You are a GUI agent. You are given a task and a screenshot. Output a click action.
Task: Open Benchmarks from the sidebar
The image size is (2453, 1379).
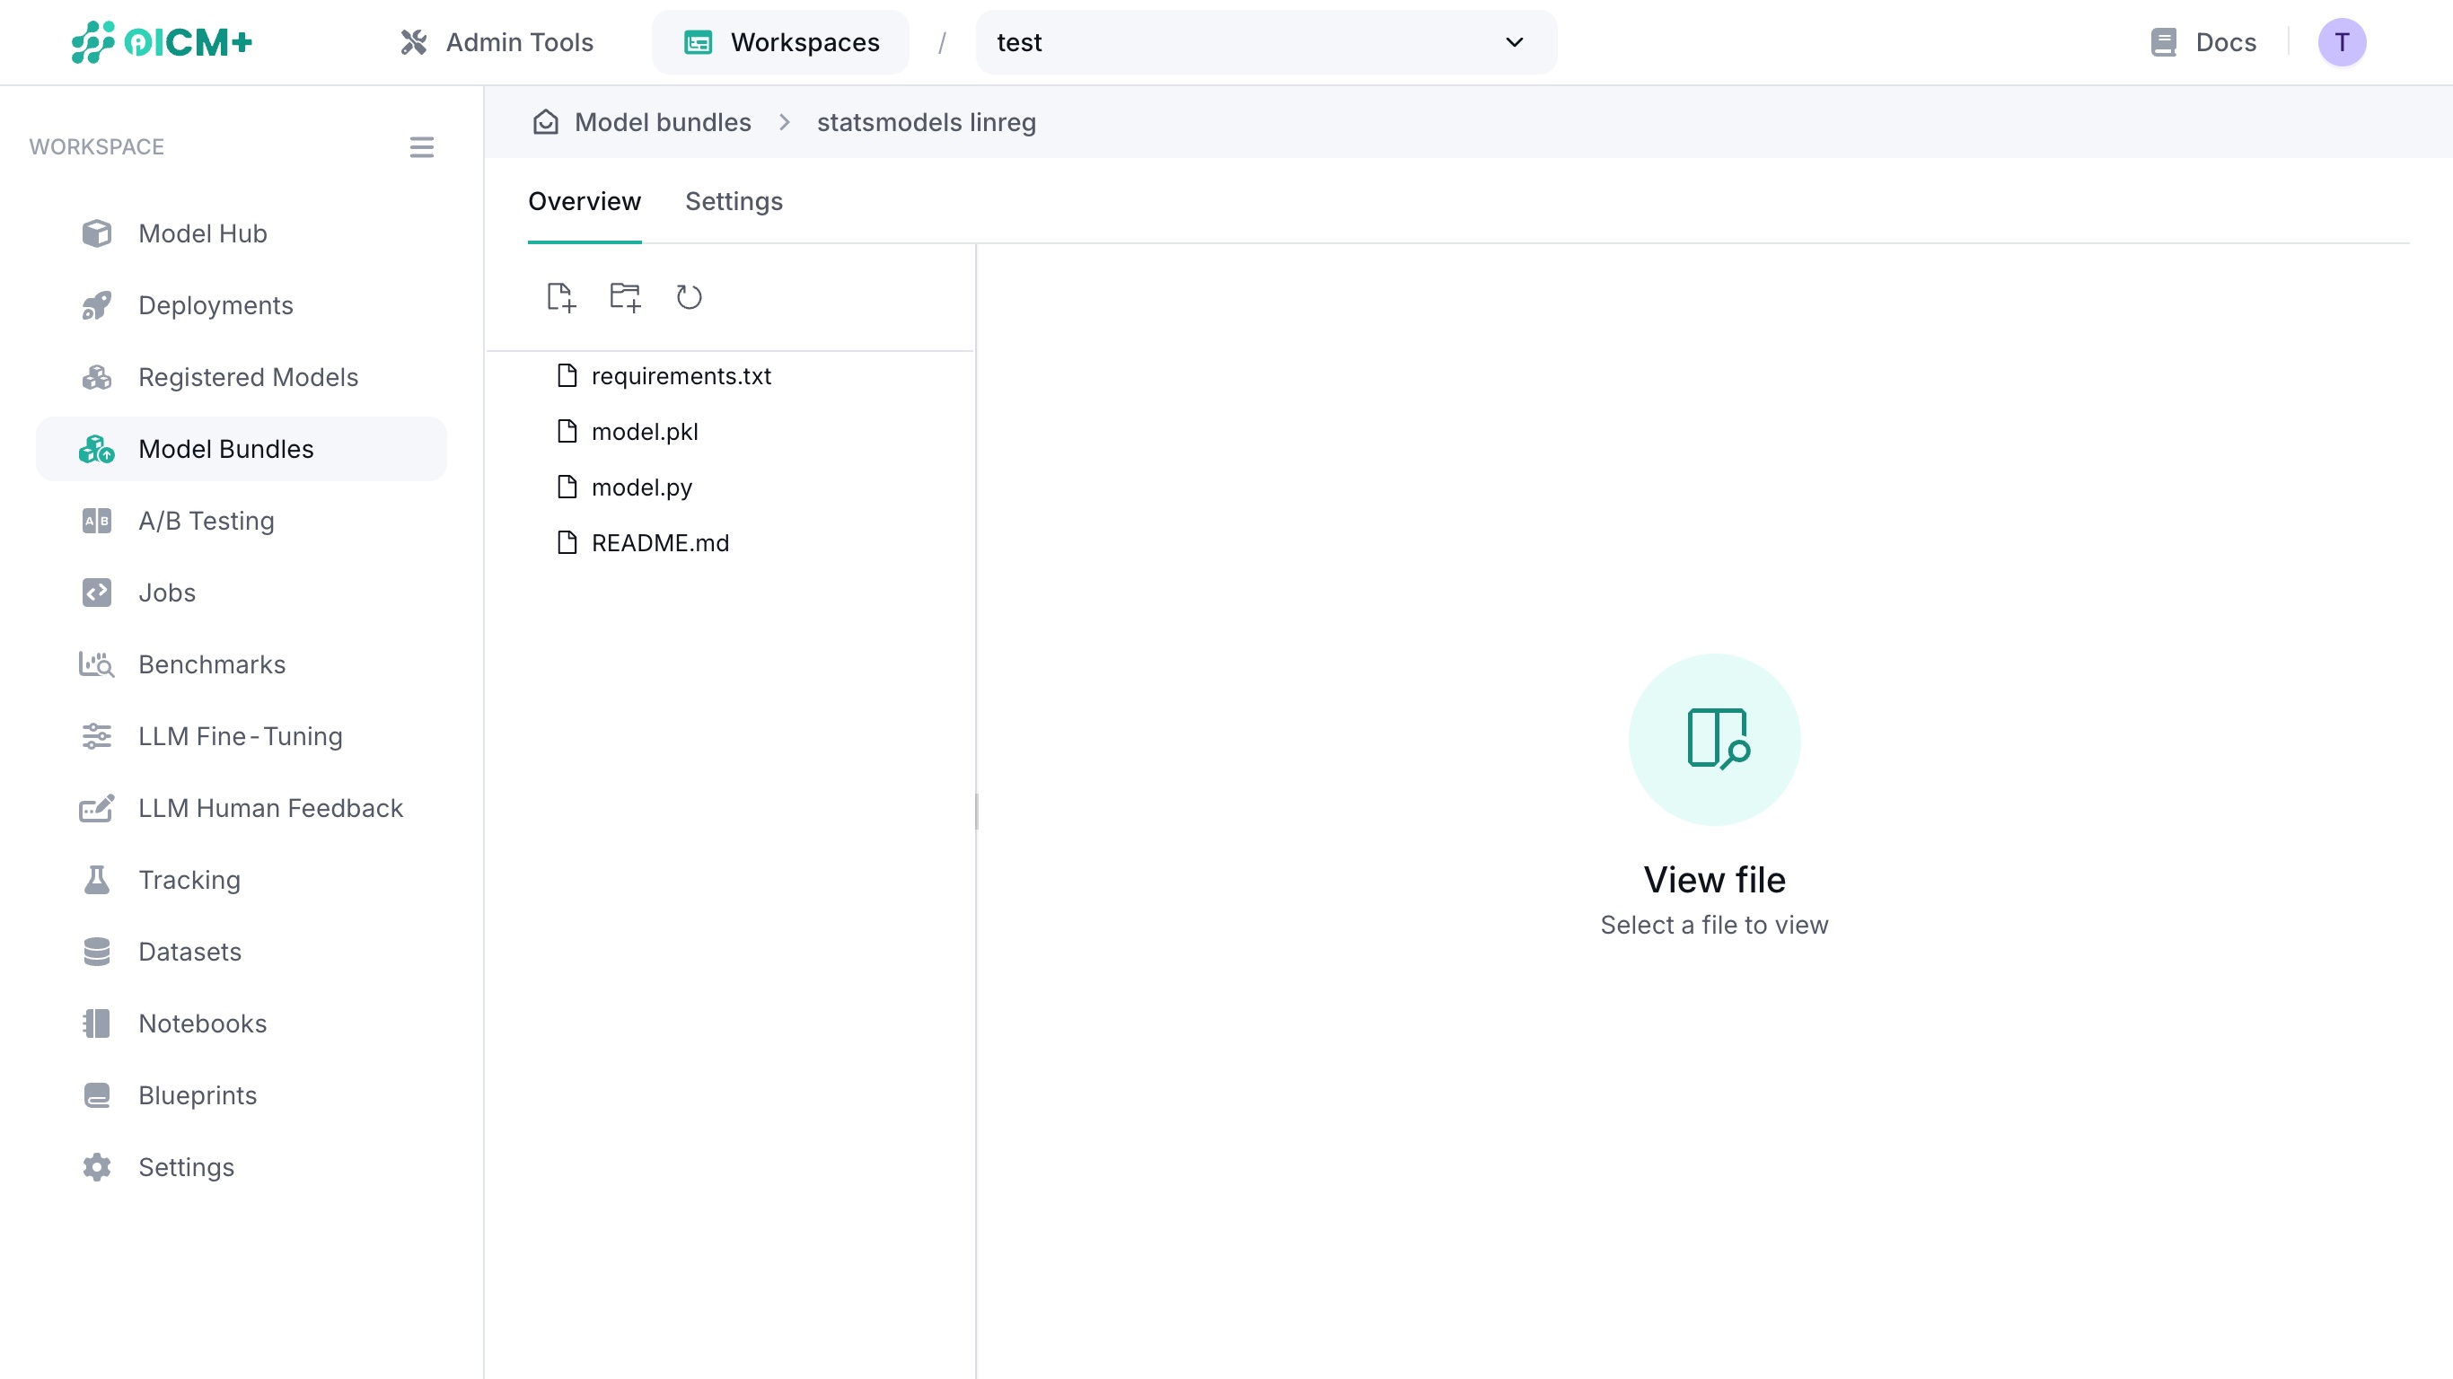(211, 663)
